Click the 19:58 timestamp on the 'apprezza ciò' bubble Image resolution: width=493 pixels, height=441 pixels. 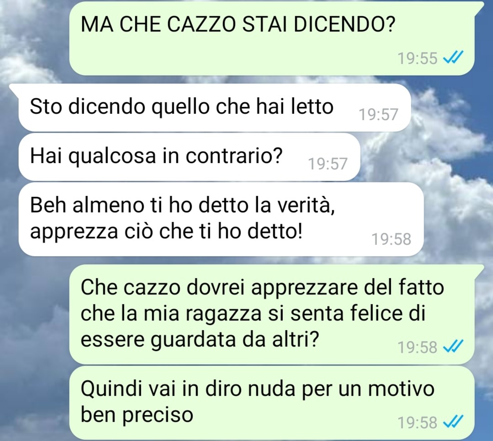coord(392,239)
